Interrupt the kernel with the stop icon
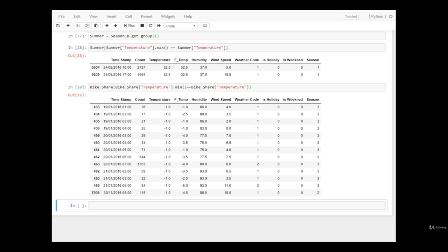This screenshot has width=448, height=252. click(142, 26)
